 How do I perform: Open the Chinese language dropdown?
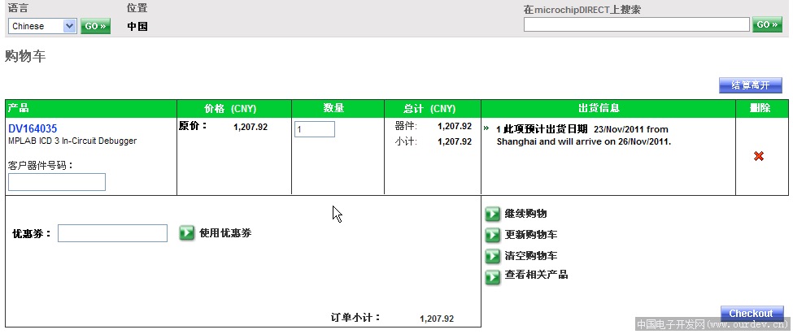[42, 26]
